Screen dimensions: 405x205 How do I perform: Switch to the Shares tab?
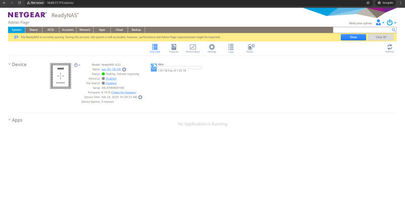[x=33, y=30]
